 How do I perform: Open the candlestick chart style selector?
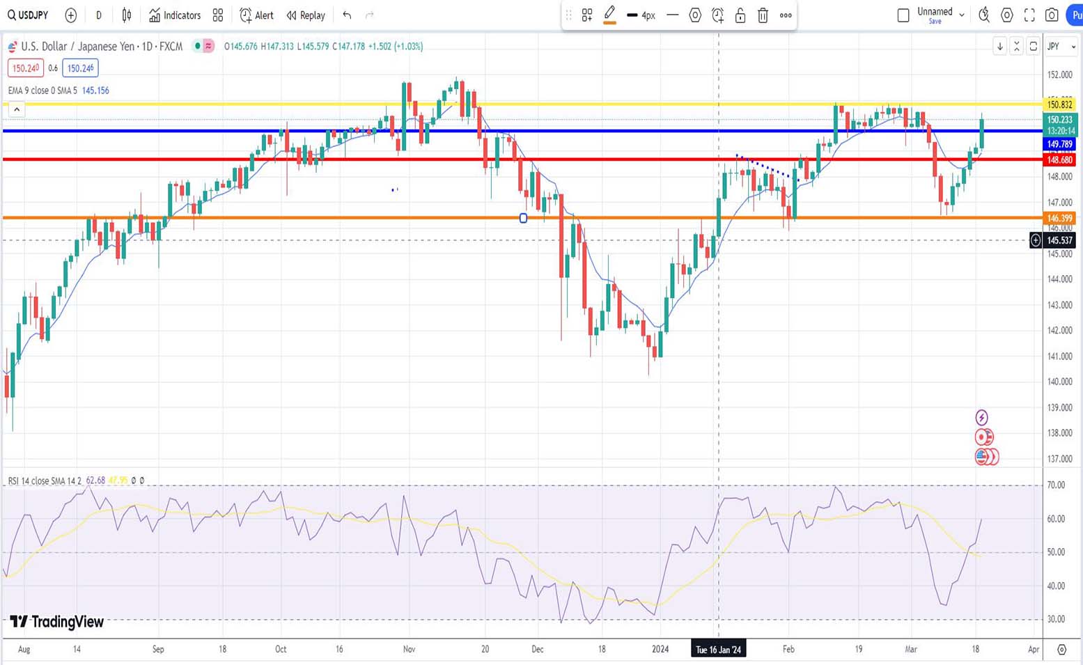(x=127, y=15)
